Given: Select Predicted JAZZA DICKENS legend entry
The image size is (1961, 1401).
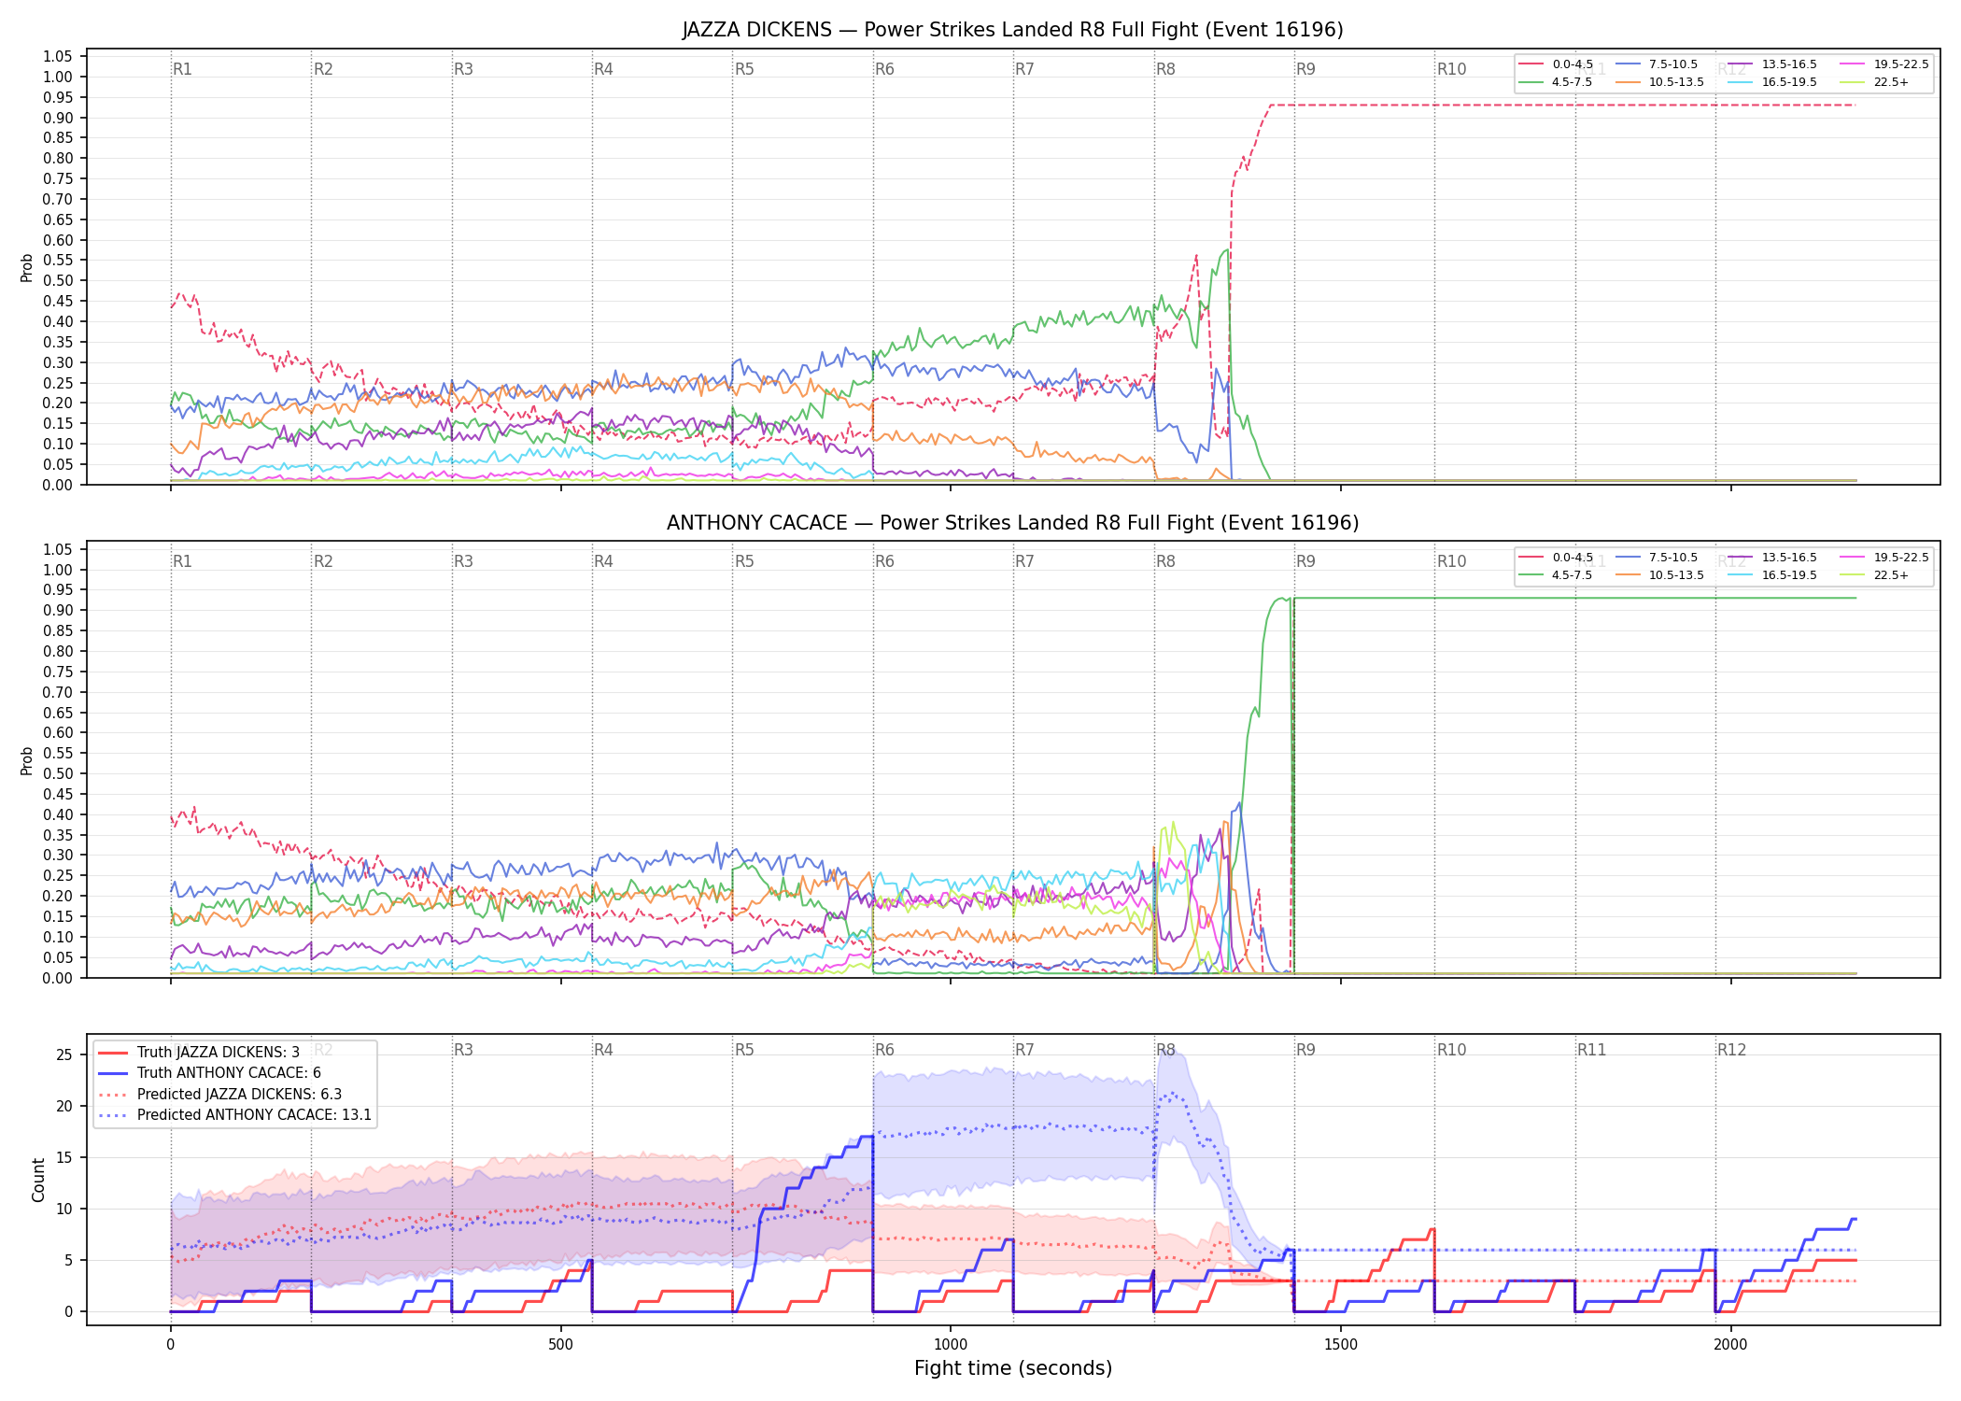Looking at the screenshot, I should click(220, 1094).
